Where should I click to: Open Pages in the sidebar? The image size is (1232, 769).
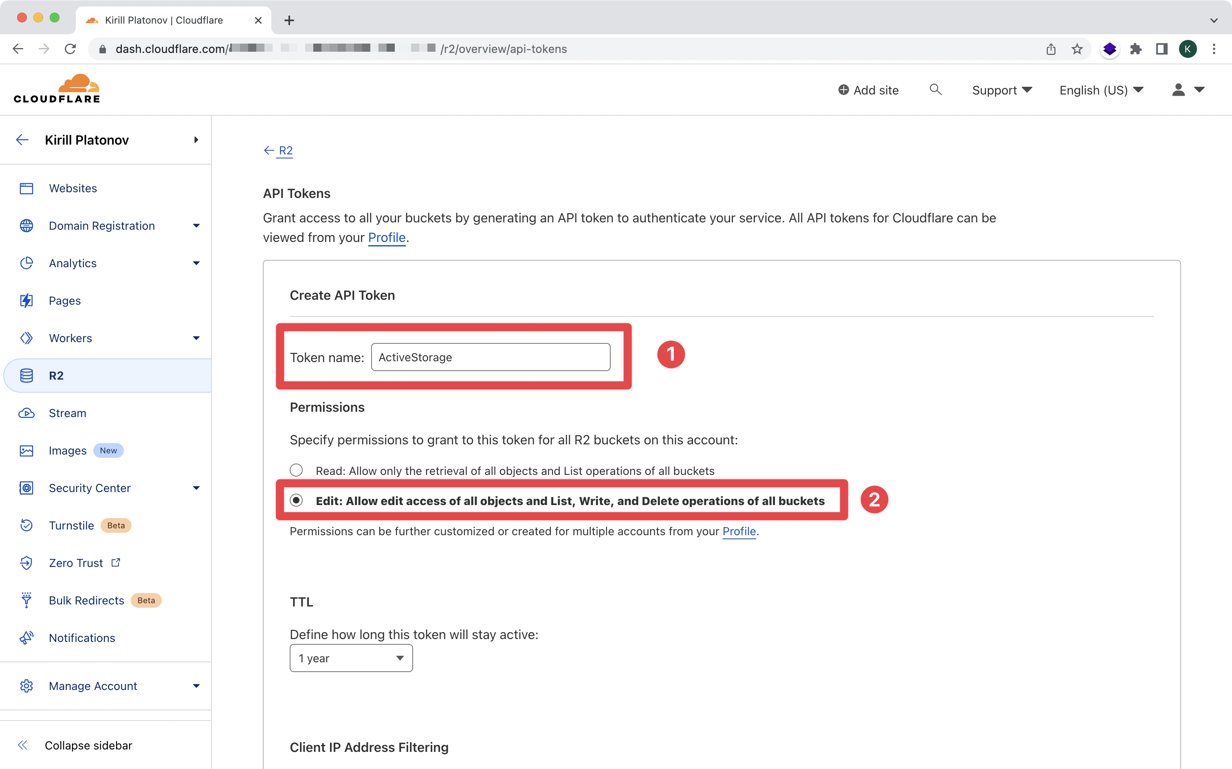(65, 301)
